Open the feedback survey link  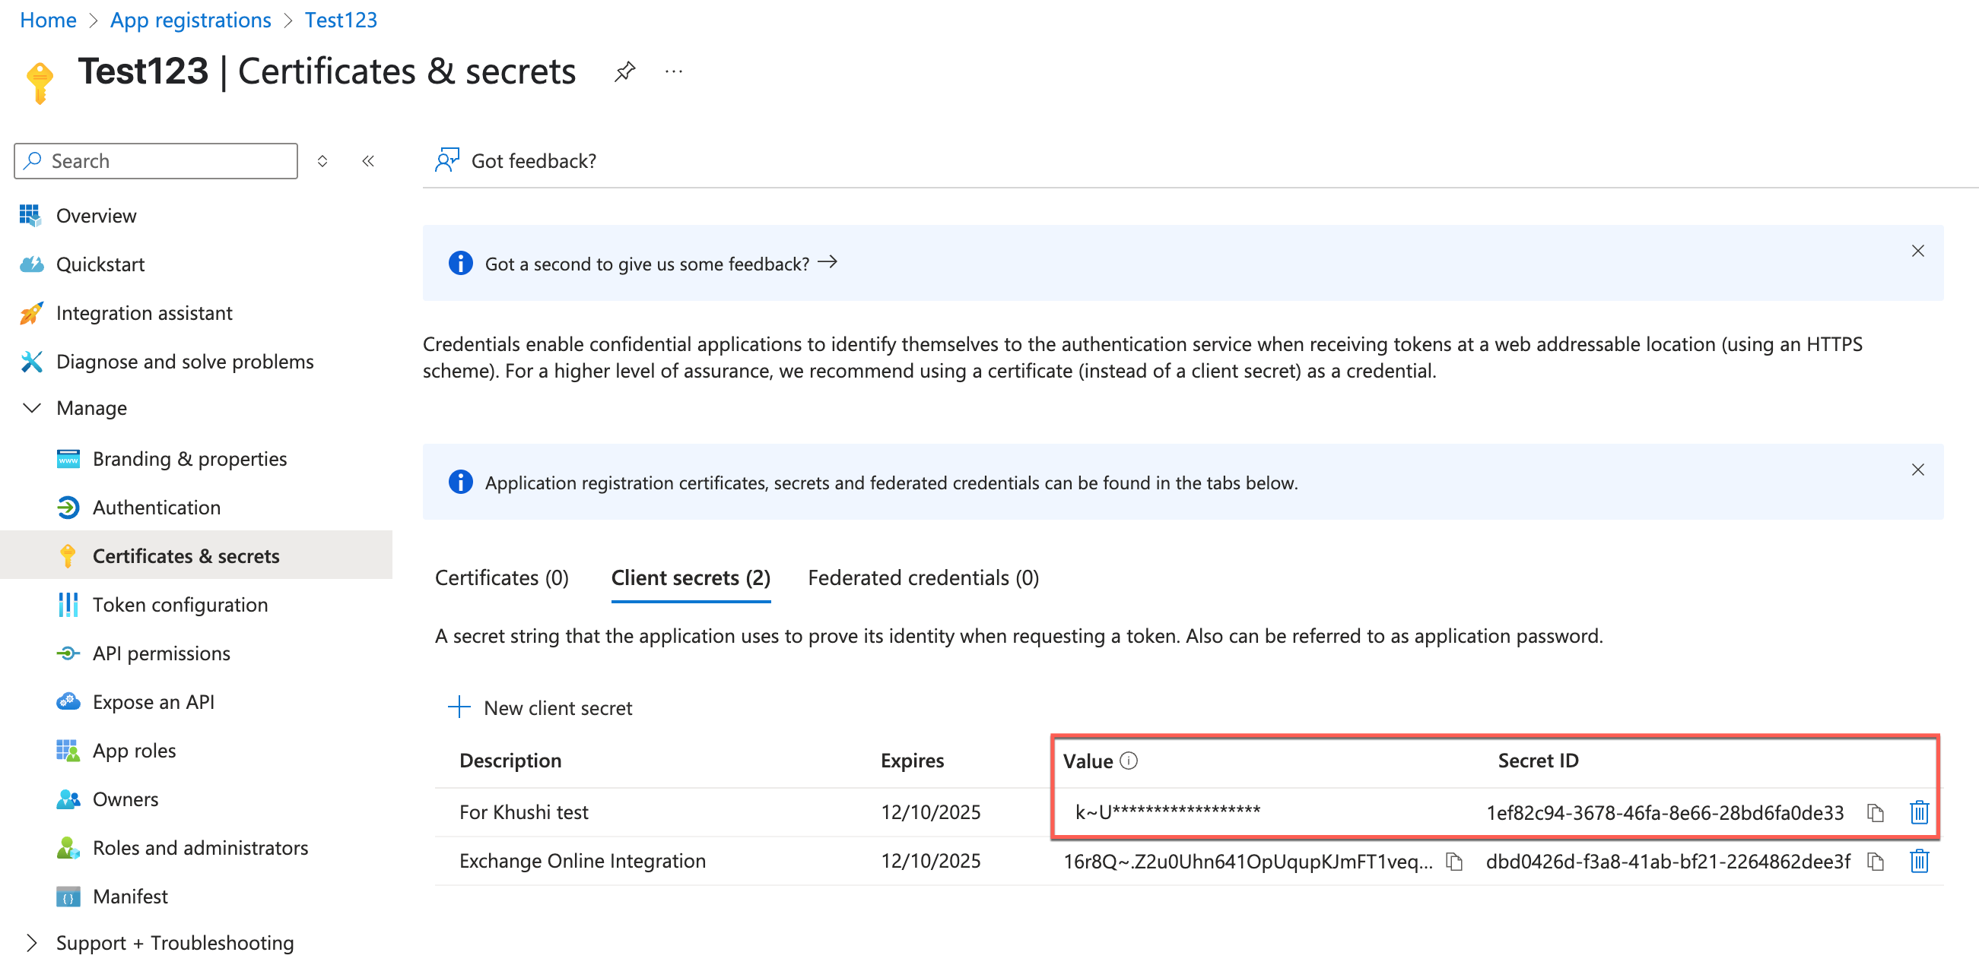point(661,264)
